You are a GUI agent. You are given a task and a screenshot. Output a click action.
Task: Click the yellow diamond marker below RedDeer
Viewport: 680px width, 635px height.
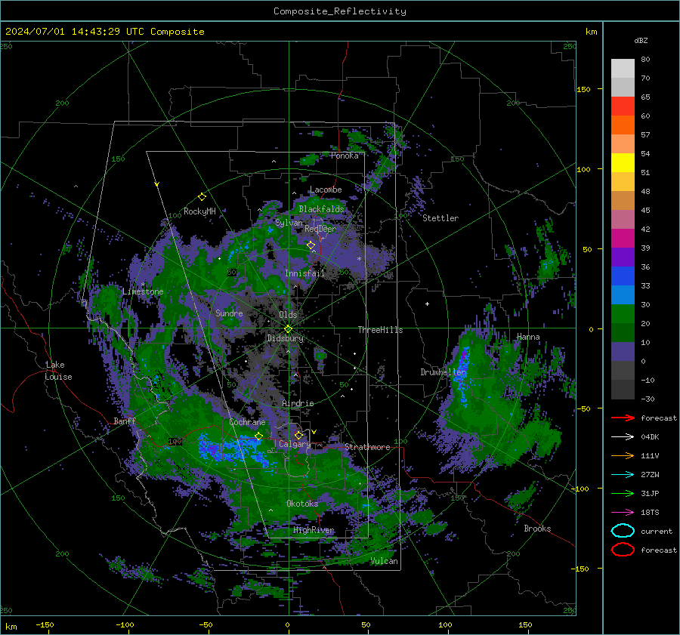pos(311,245)
